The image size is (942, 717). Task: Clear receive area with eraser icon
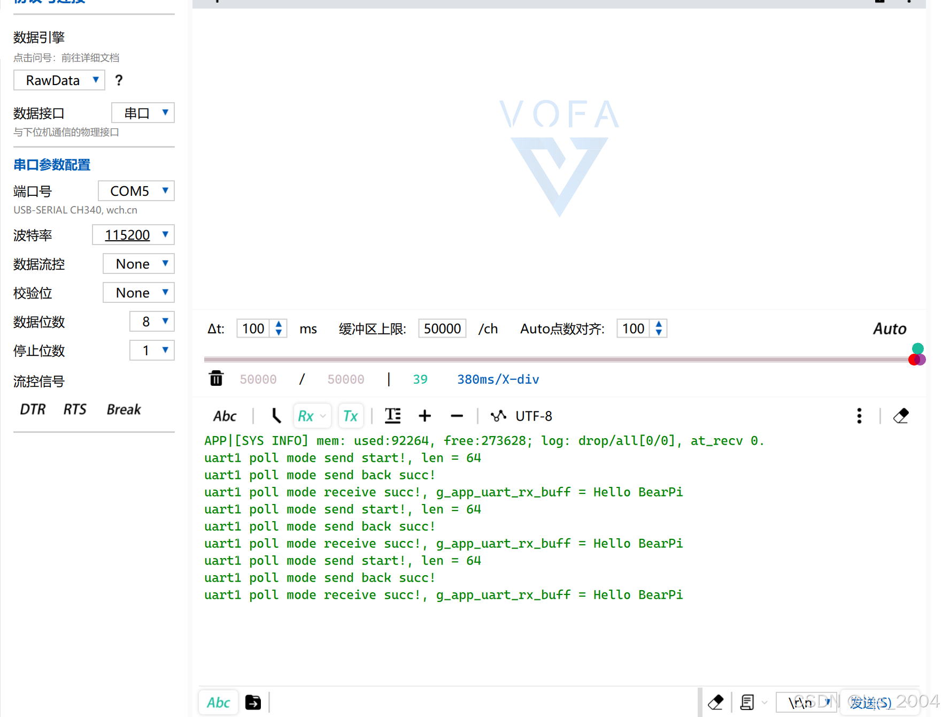901,416
